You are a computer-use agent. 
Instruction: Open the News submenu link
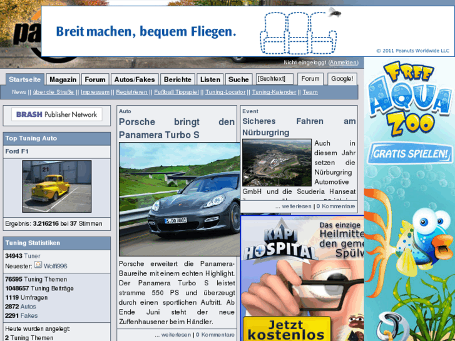tap(19, 92)
